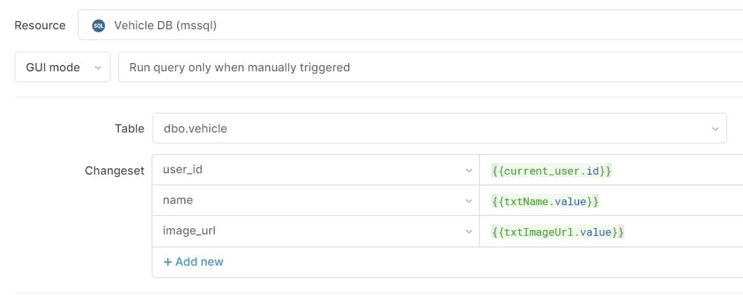Click the SQL database icon beside Vehicle DB
The height and width of the screenshot is (295, 743).
tap(98, 25)
